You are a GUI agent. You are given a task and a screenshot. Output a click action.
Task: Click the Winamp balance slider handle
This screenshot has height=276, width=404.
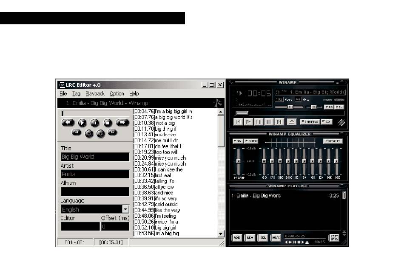click(x=313, y=107)
